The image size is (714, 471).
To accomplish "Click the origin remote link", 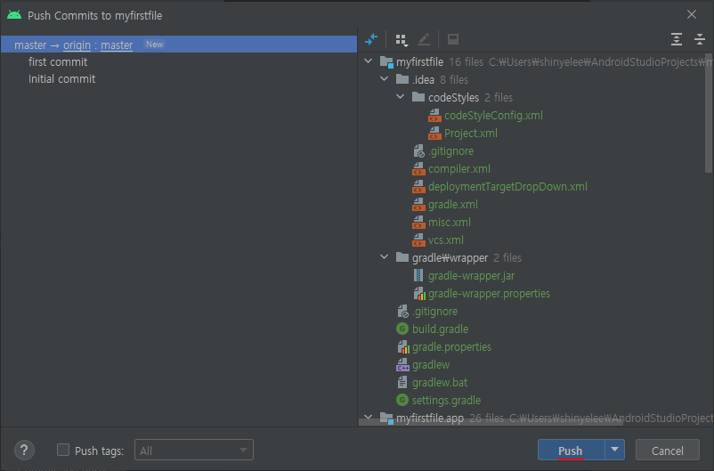I will click(x=77, y=45).
